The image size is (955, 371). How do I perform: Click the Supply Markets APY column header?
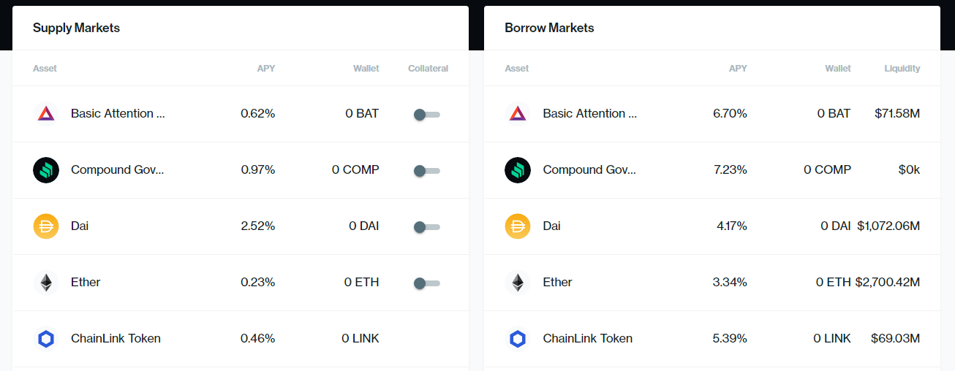(265, 69)
